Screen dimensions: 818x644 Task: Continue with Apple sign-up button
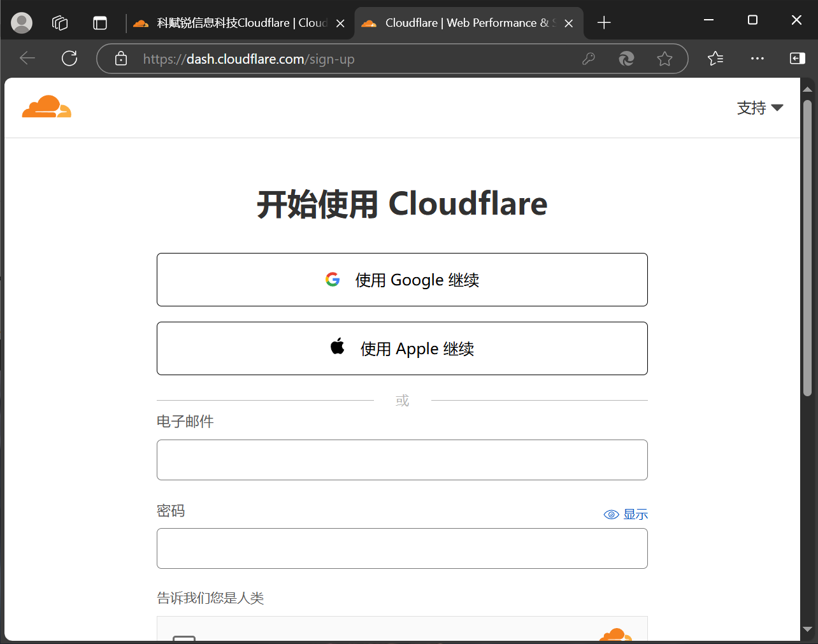pyautogui.click(x=402, y=348)
